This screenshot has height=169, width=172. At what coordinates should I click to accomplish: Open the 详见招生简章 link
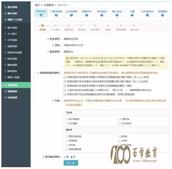tap(74, 105)
